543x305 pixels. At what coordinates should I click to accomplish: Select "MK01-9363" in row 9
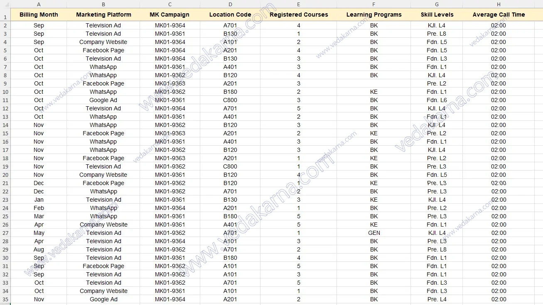pos(170,83)
